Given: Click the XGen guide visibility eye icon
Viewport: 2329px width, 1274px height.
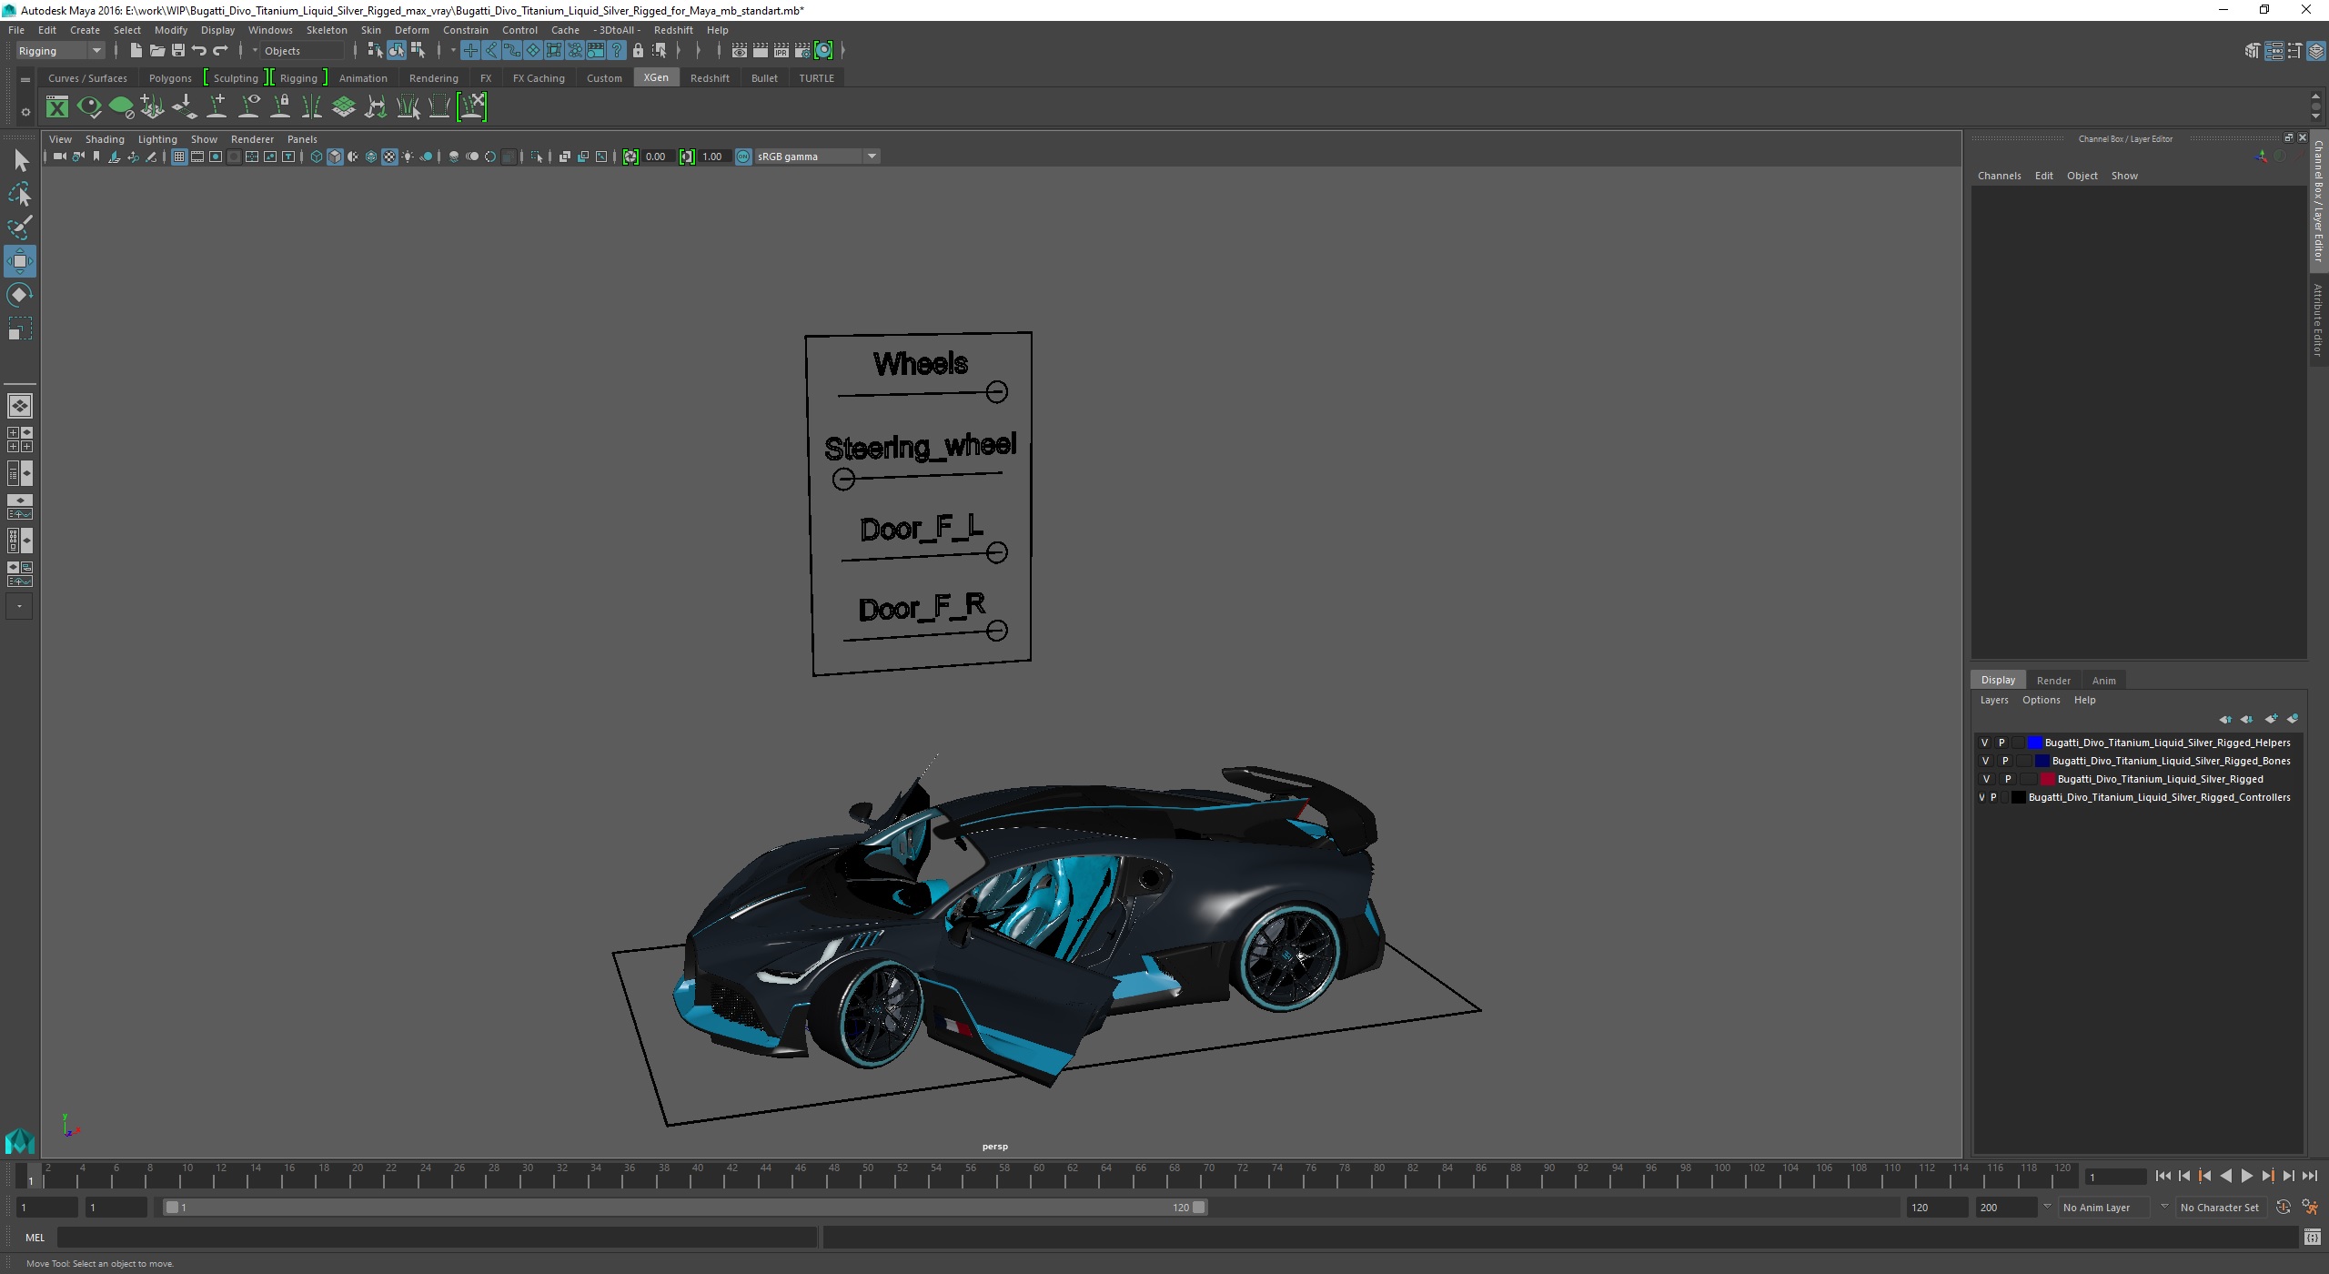Looking at the screenshot, I should 249,107.
